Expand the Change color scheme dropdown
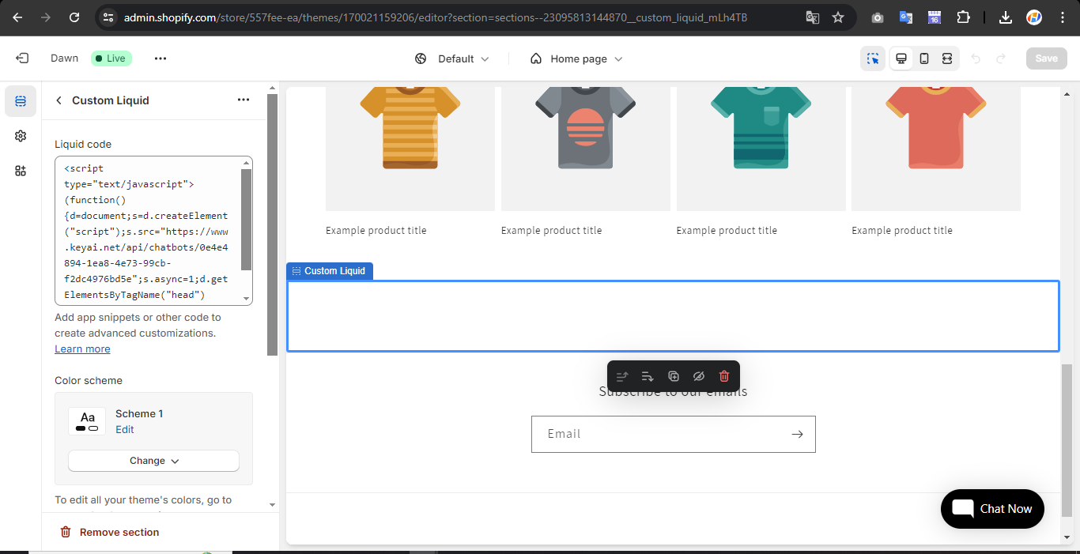This screenshot has height=554, width=1080. (153, 461)
